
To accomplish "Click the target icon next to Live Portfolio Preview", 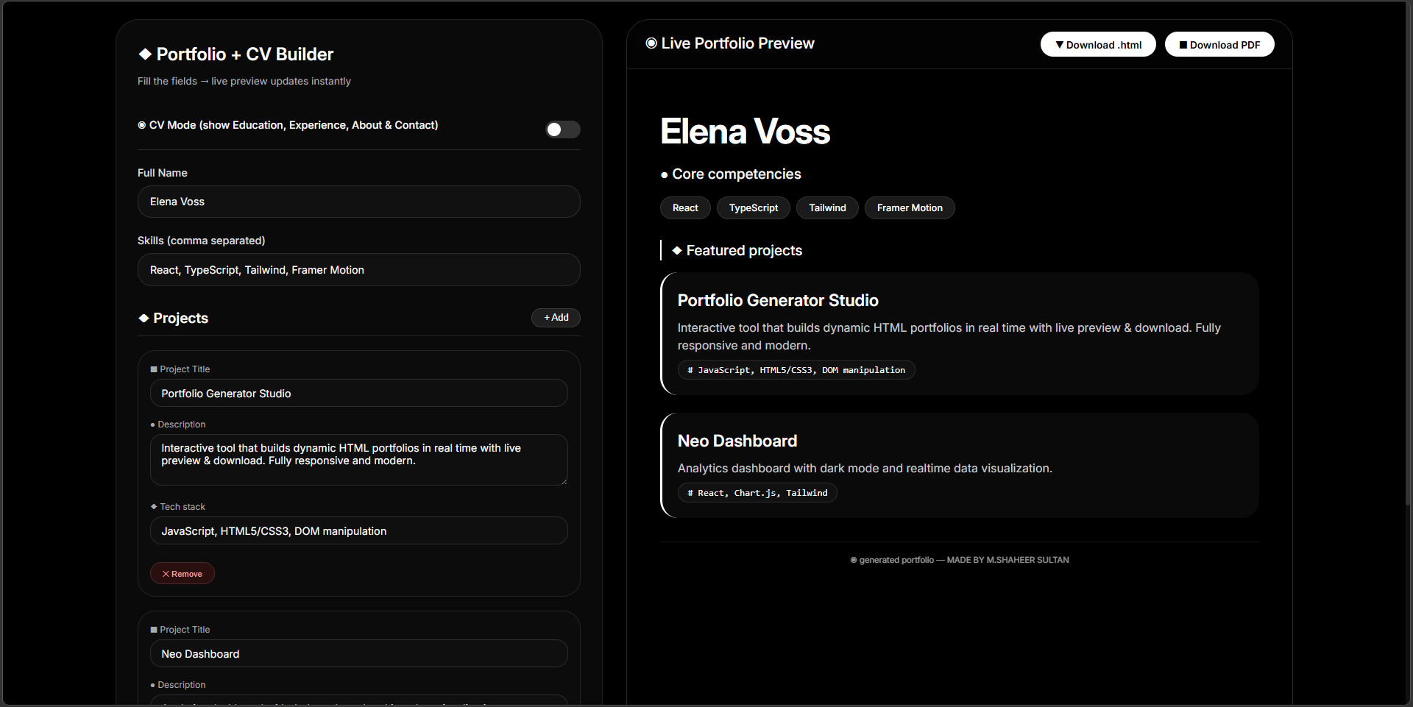I will pos(651,43).
